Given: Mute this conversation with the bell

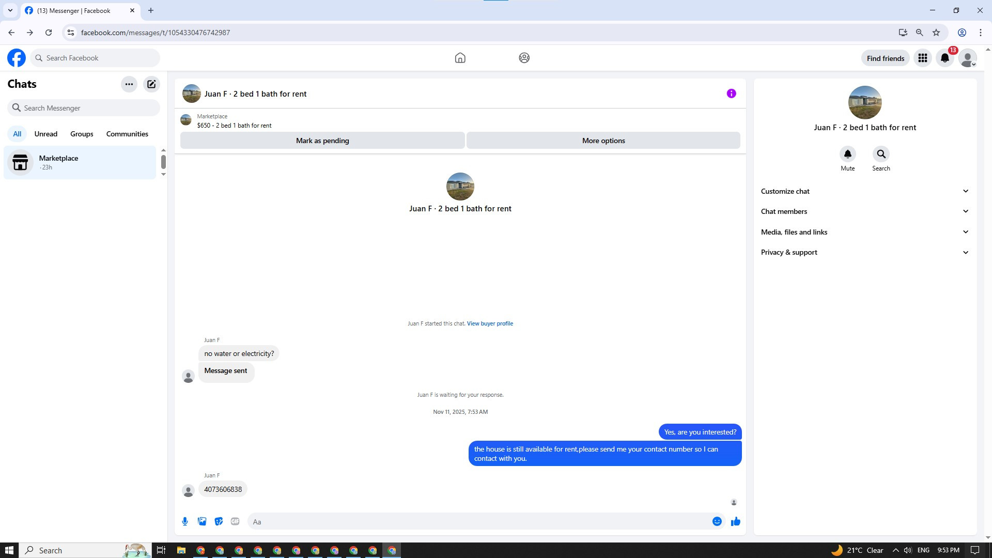Looking at the screenshot, I should (847, 154).
